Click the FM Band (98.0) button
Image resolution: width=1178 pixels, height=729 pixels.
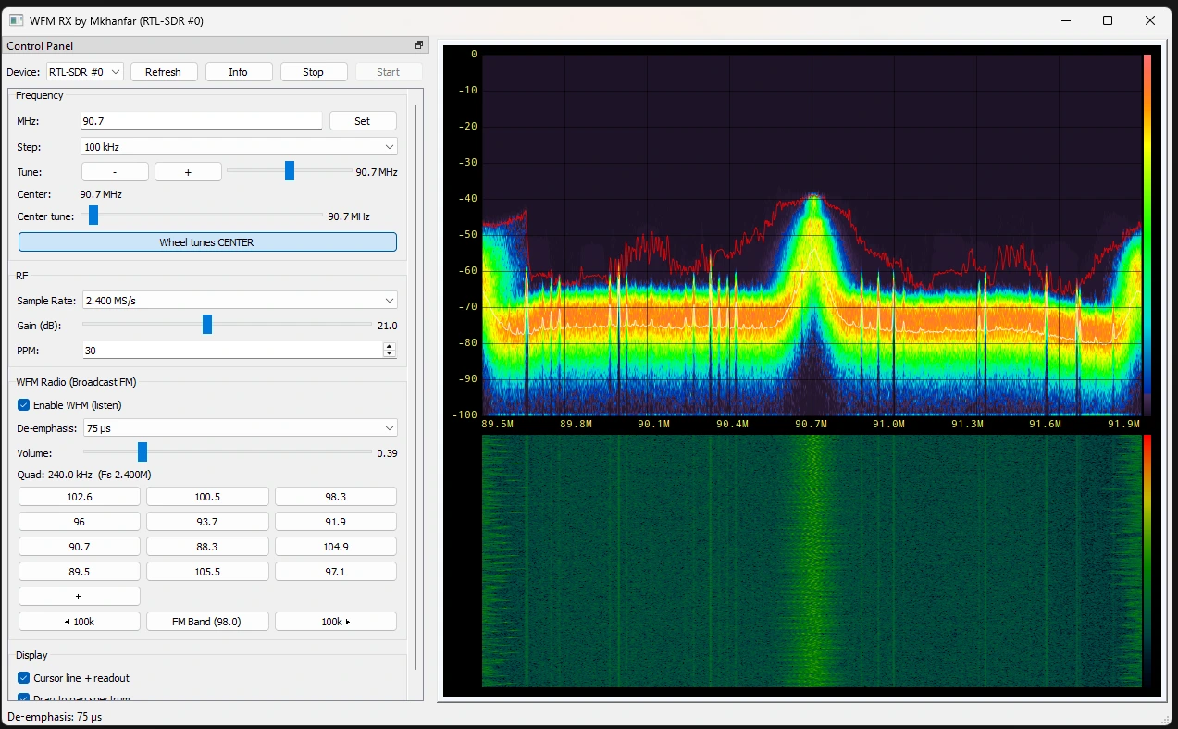click(207, 622)
